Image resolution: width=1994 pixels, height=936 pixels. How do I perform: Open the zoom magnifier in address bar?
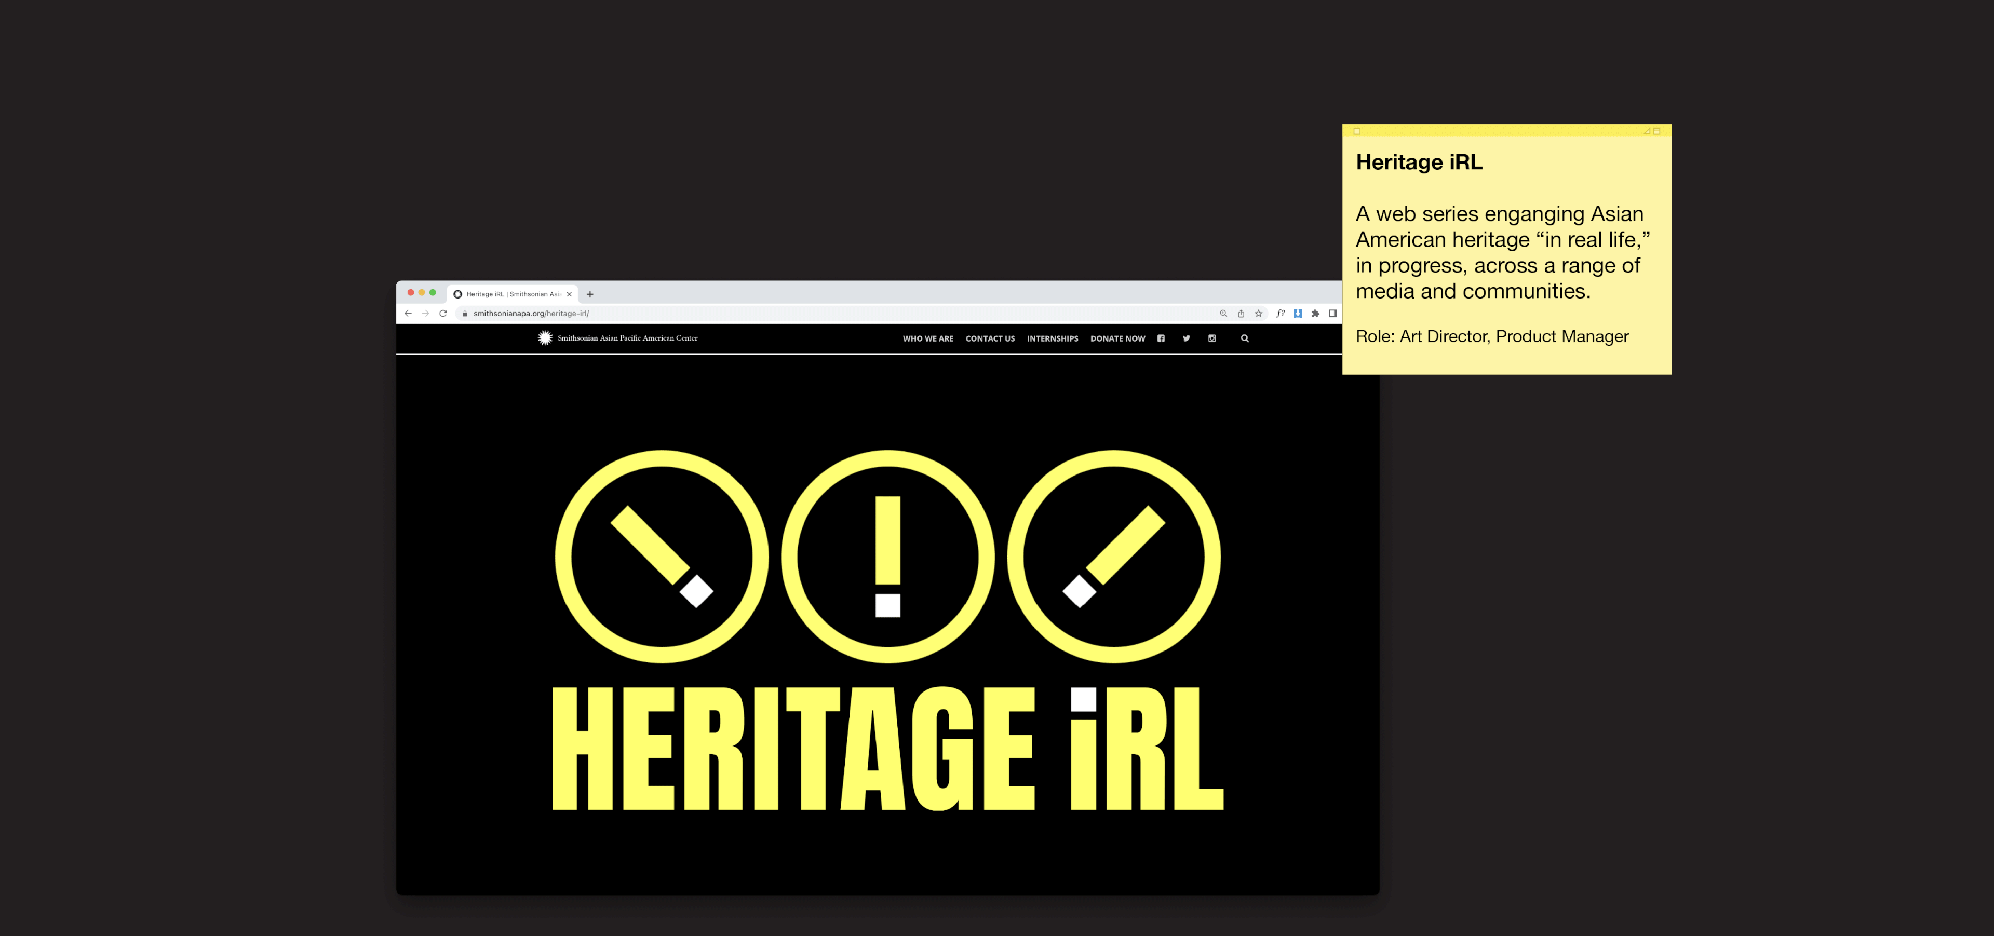[x=1223, y=313]
